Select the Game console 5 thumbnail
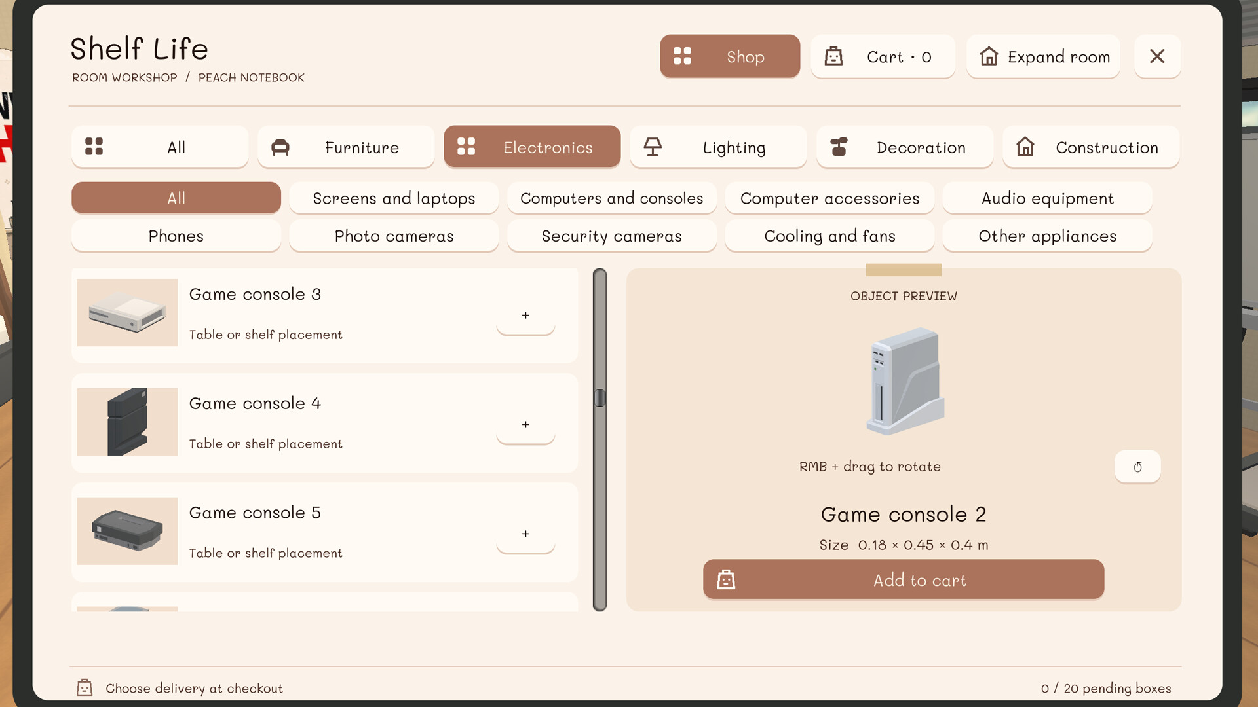This screenshot has width=1258, height=707. coord(127,531)
